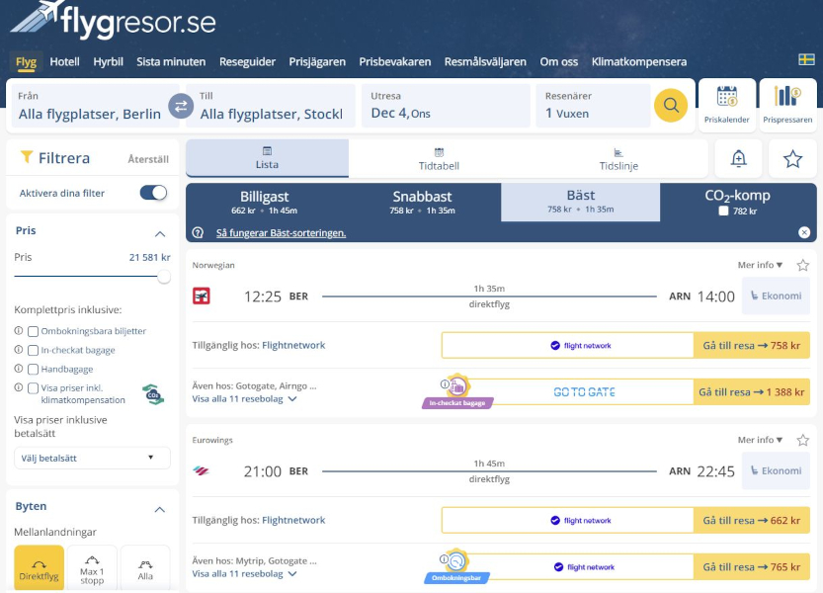Switch to the Tidslinje view tab
823x593 pixels.
point(618,159)
